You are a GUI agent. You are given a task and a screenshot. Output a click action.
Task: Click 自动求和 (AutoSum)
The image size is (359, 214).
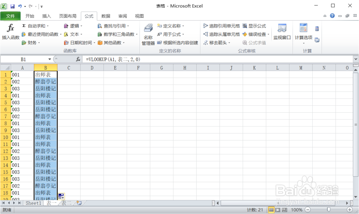coord(32,26)
